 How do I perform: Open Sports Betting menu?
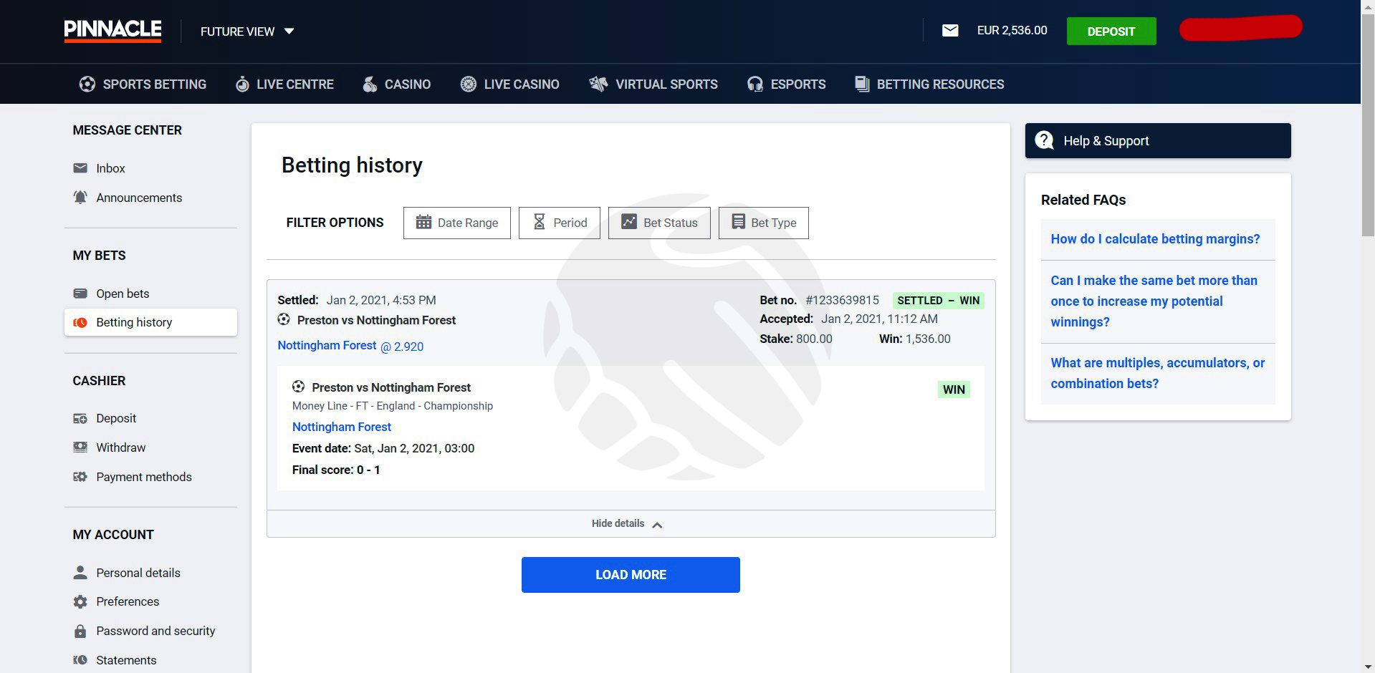[x=143, y=84]
